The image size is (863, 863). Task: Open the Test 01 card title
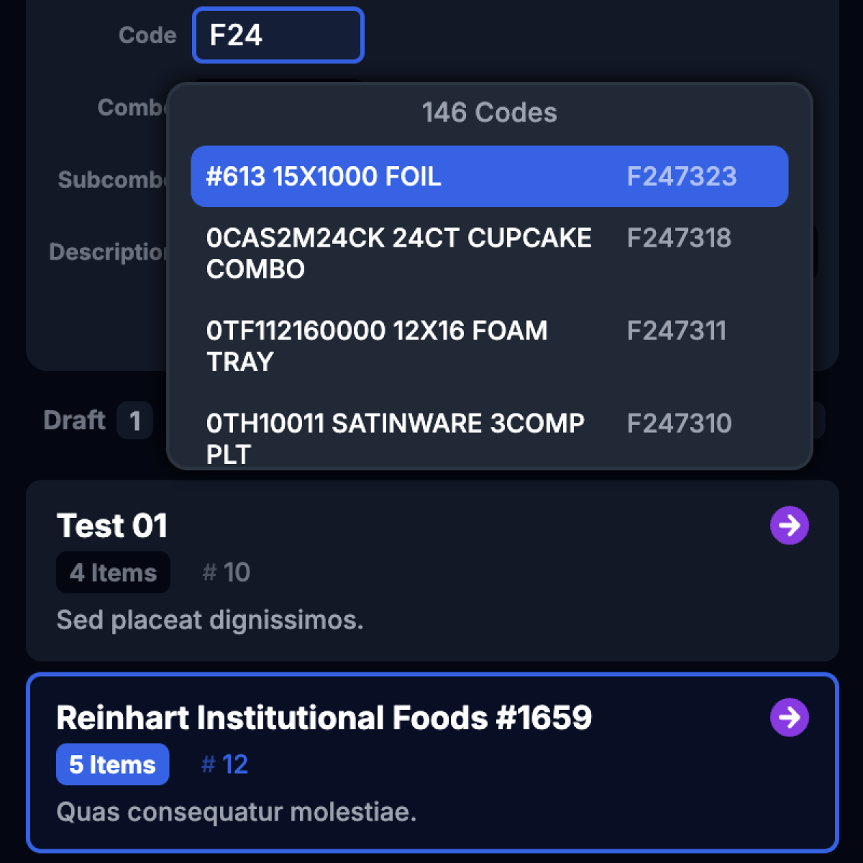tap(112, 526)
